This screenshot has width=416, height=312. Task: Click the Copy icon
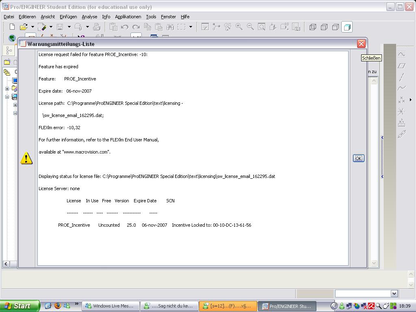[x=147, y=27]
